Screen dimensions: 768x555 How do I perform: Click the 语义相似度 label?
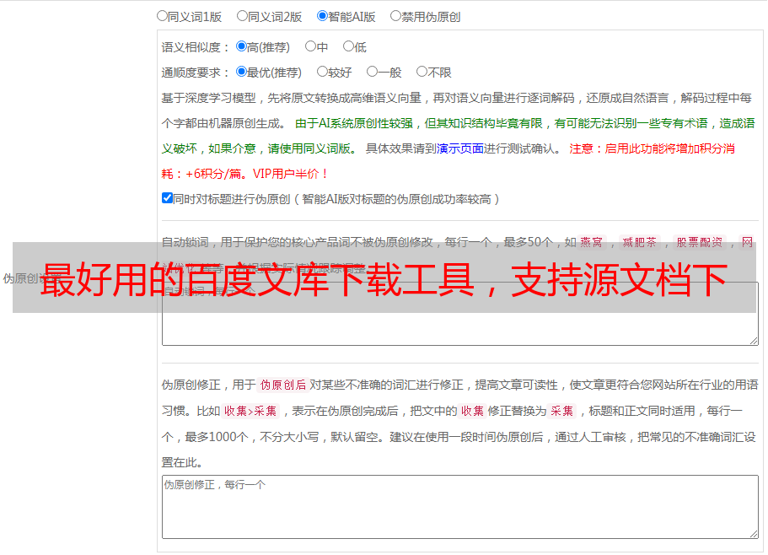[x=195, y=47]
